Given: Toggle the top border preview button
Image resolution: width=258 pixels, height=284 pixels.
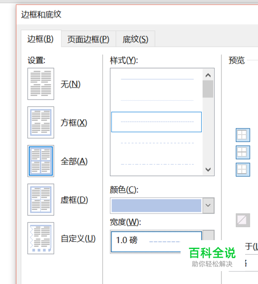Looking at the screenshot, I should click(243, 135).
